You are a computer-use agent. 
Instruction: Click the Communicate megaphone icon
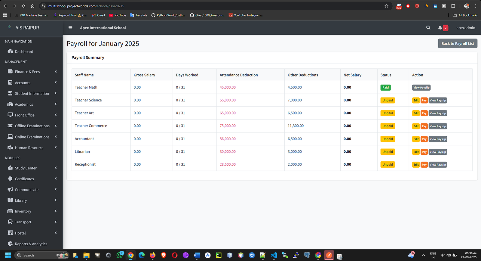coord(10,190)
